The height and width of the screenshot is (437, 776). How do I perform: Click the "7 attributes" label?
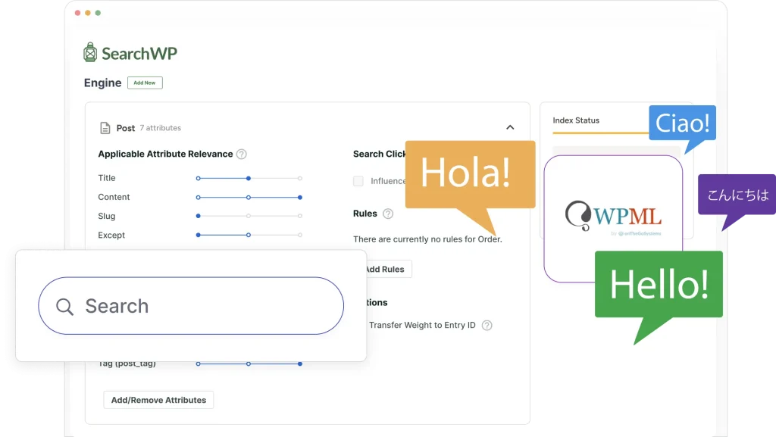(161, 128)
